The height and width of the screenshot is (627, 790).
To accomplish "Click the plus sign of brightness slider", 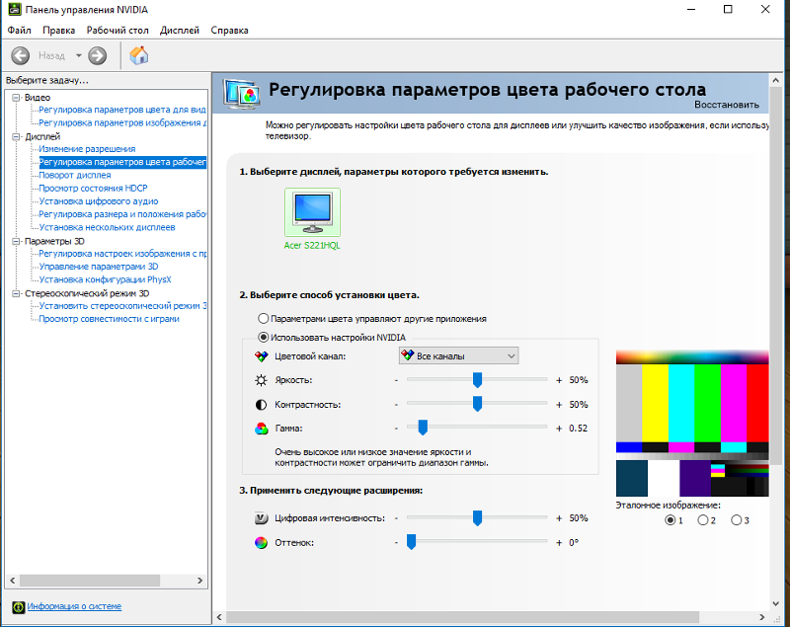I will (559, 380).
